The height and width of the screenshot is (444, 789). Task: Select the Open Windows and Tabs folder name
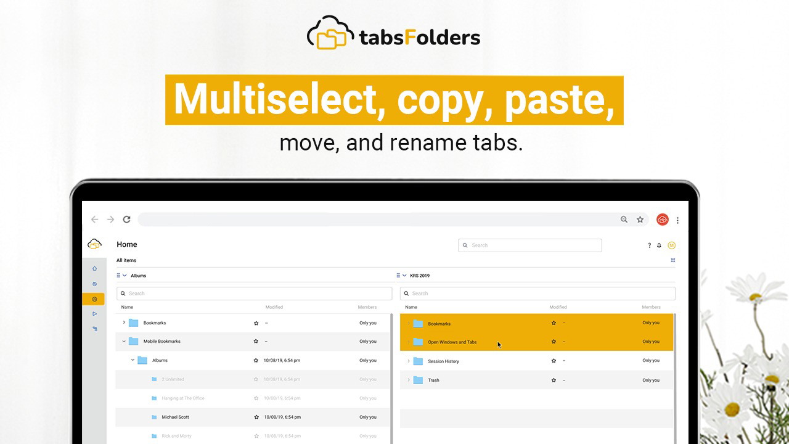coord(452,342)
